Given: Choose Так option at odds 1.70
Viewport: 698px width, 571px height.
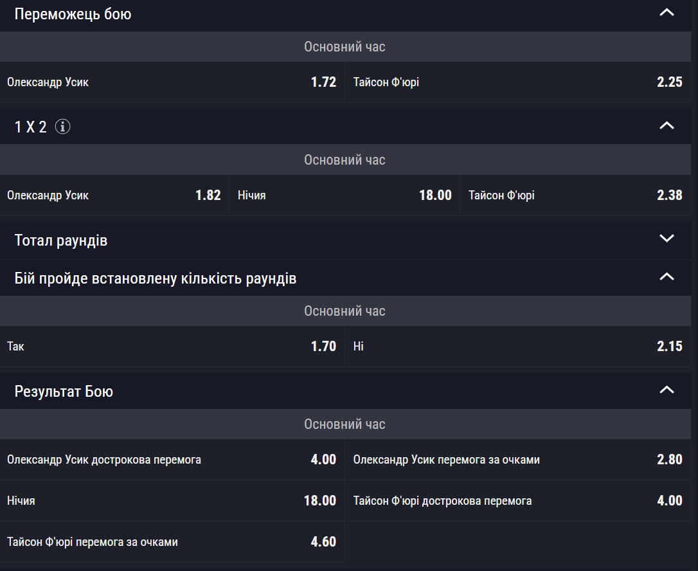Looking at the screenshot, I should 172,347.
